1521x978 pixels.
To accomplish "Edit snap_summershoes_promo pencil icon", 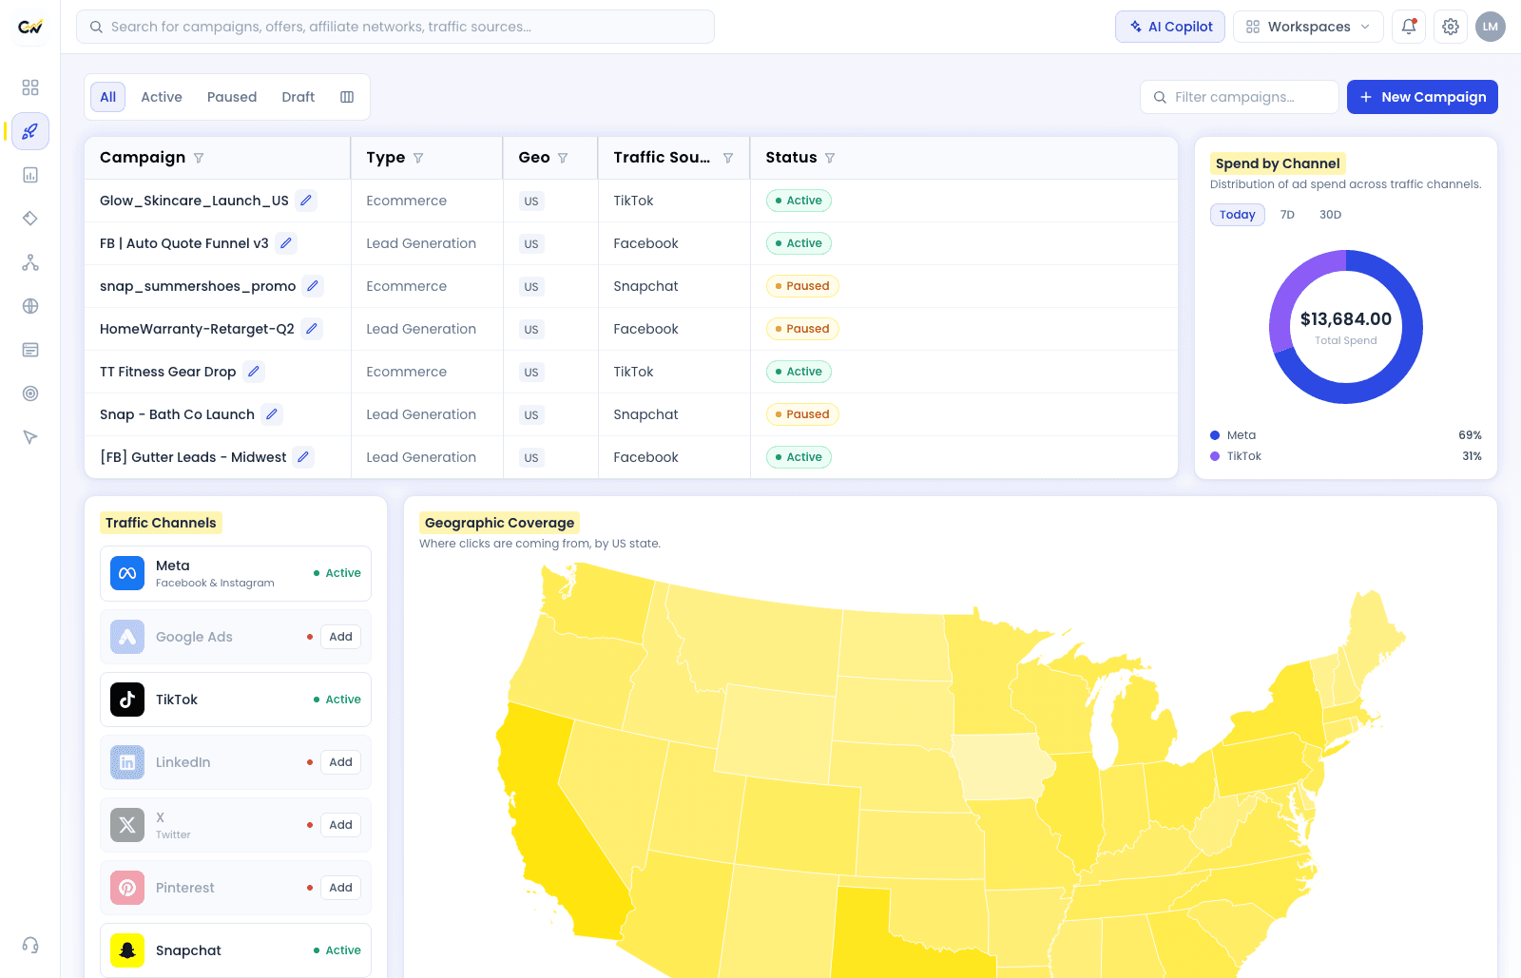I will 313,286.
